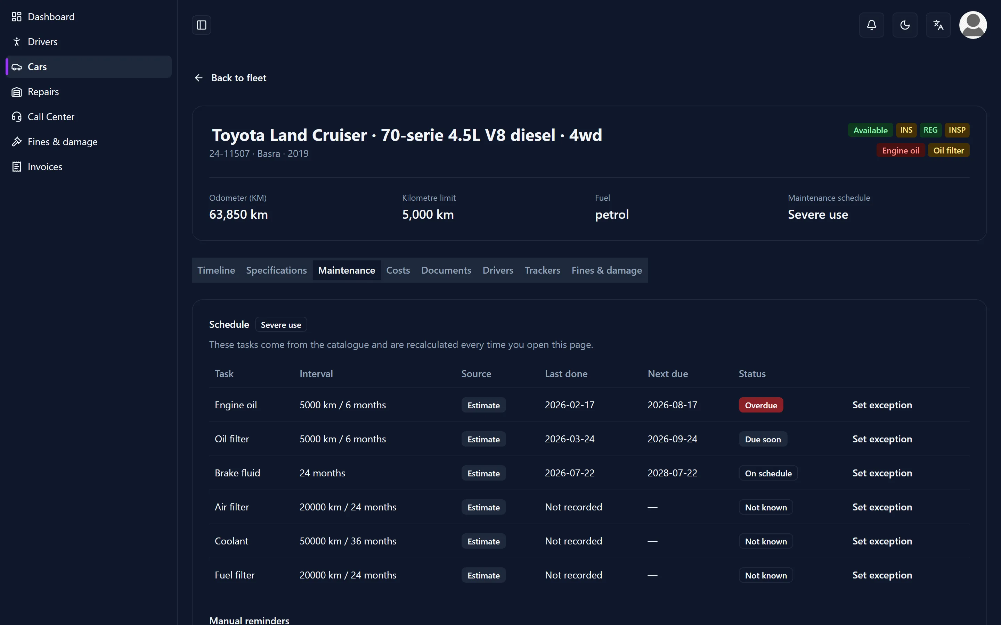Set exception for Engine oil
1001x625 pixels.
click(x=882, y=405)
